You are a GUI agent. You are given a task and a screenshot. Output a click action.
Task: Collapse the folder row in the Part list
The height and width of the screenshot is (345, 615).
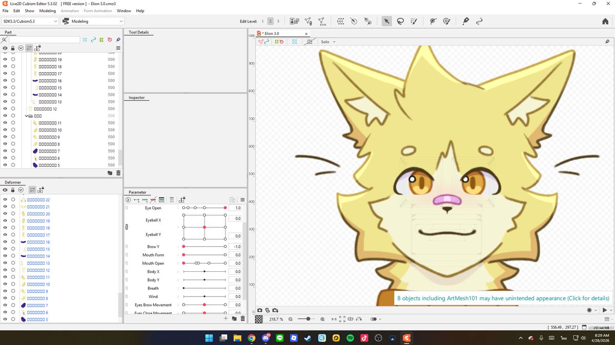click(28, 116)
